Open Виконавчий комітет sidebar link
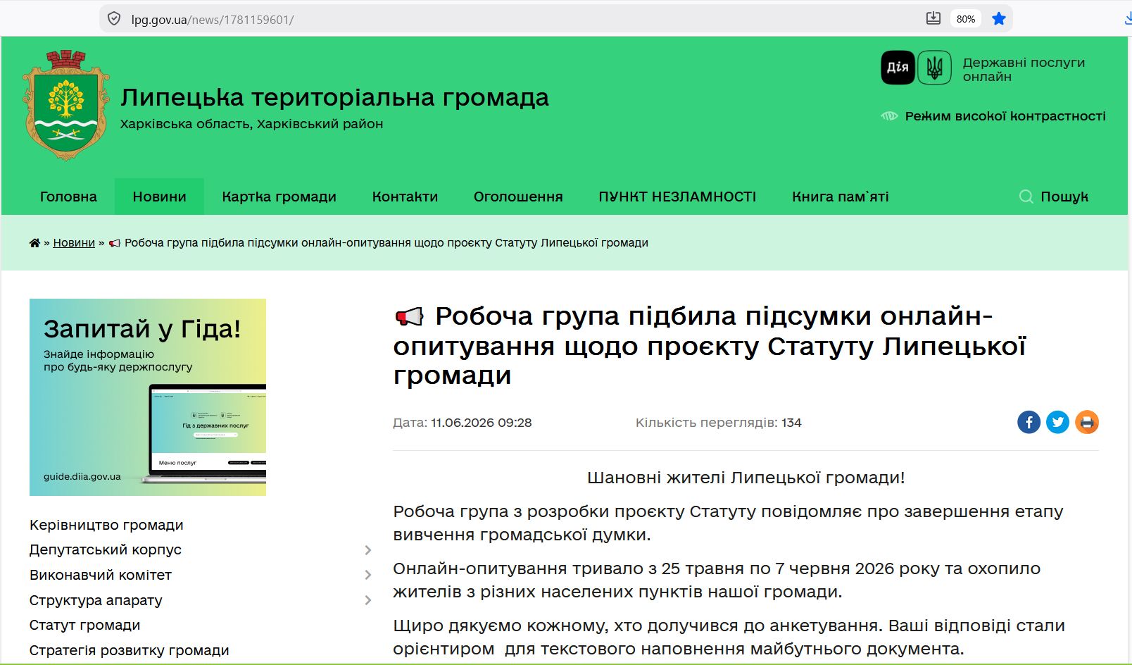Viewport: 1132px width, 665px height. point(101,575)
